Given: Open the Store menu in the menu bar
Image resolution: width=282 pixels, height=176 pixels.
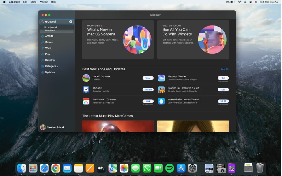Looking at the screenshot, I should pos(33,2).
